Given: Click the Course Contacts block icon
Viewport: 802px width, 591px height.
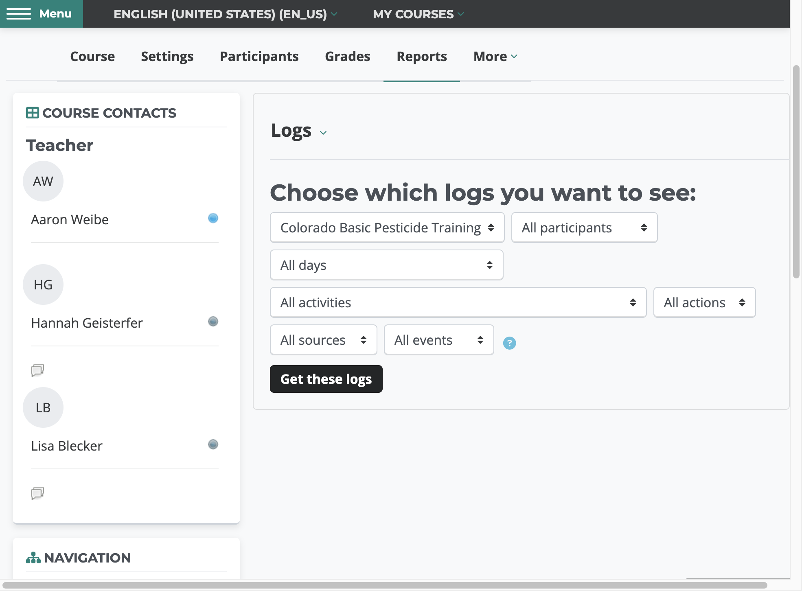Looking at the screenshot, I should click(x=33, y=113).
